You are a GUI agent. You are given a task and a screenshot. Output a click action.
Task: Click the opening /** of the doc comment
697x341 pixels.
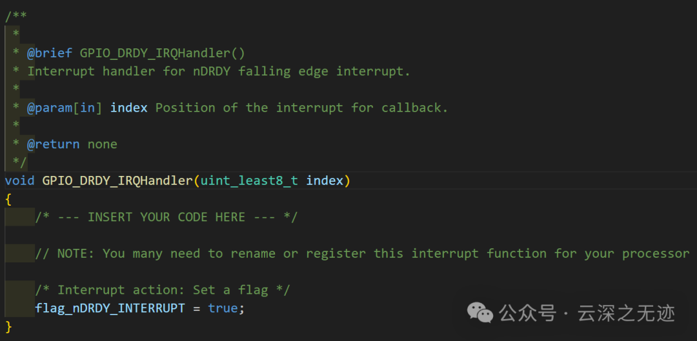tap(15, 16)
